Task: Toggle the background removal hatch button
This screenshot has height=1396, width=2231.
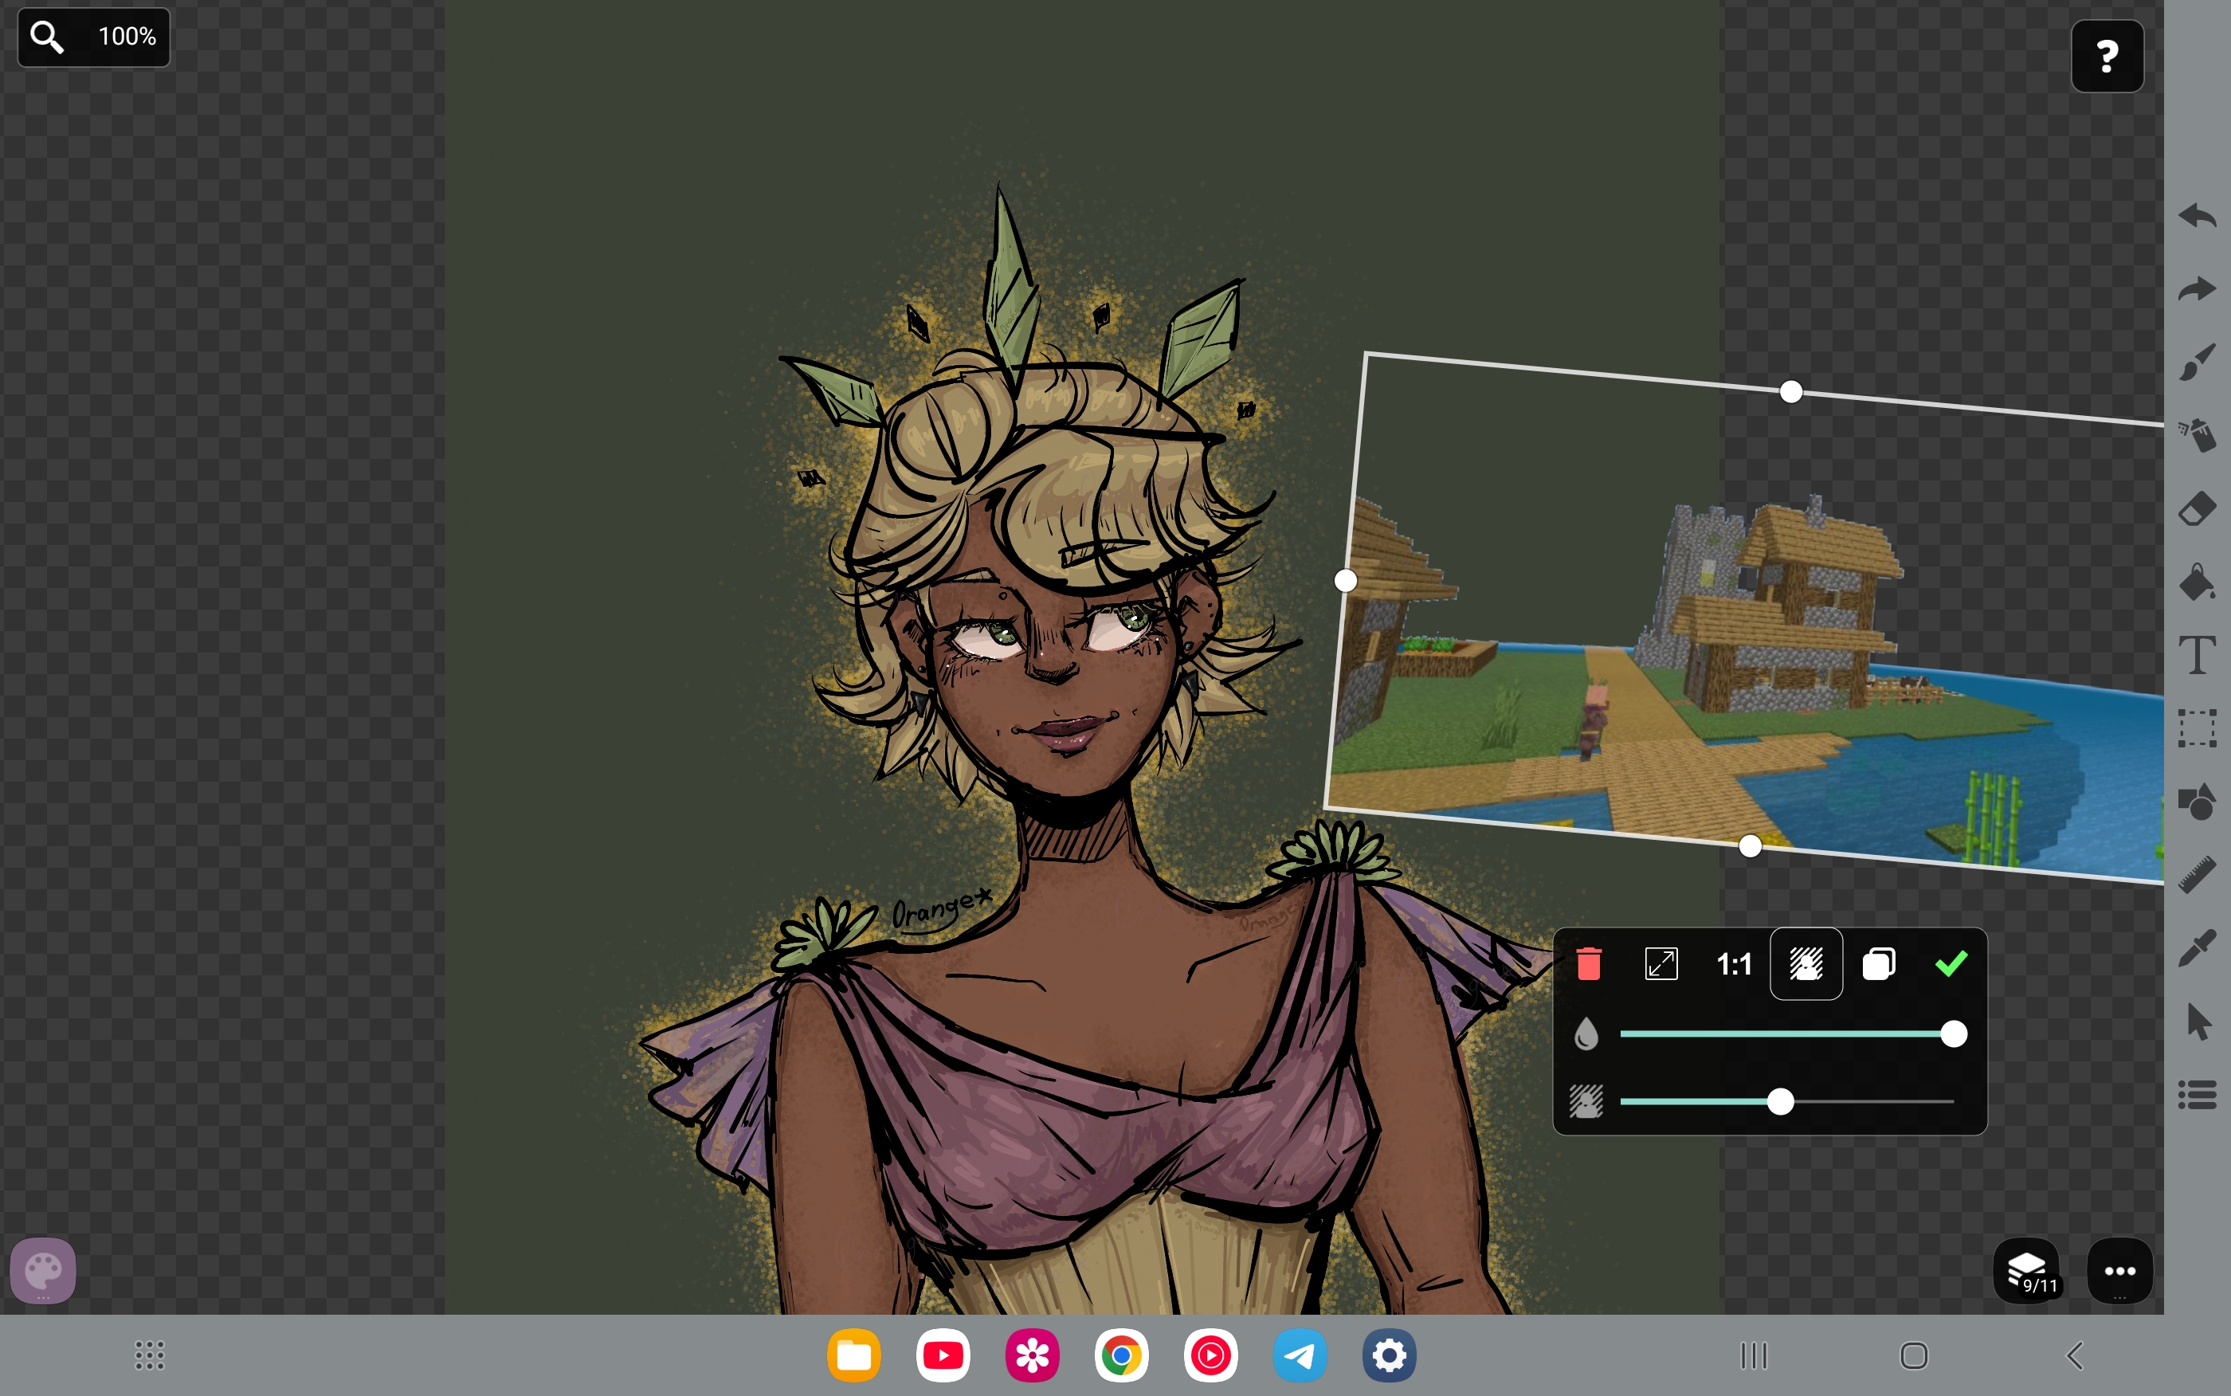Action: 1806,964
